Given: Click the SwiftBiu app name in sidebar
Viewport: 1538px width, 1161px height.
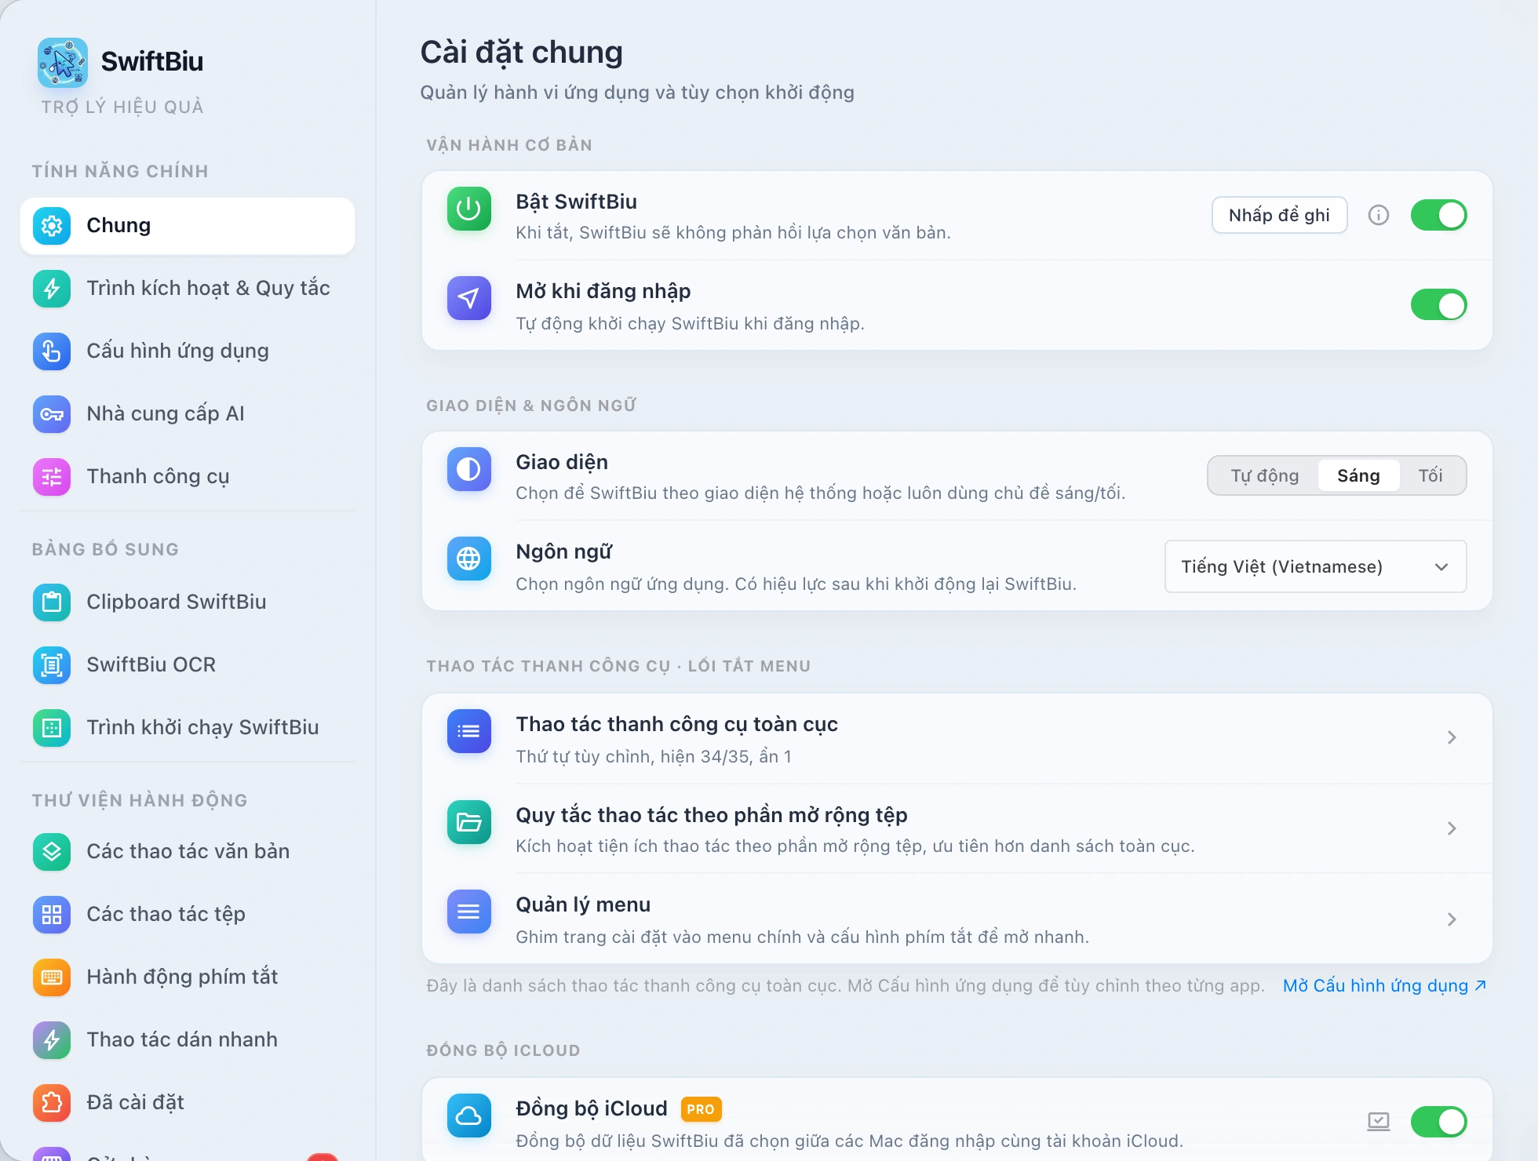Looking at the screenshot, I should pos(152,61).
